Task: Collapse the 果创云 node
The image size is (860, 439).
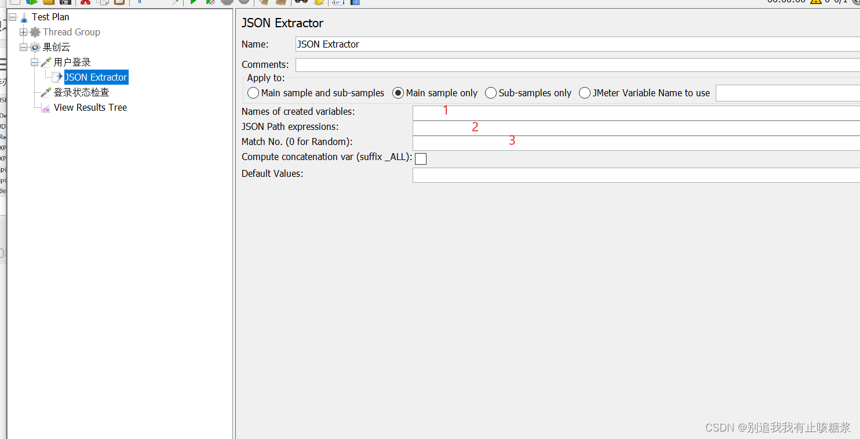Action: tap(24, 47)
